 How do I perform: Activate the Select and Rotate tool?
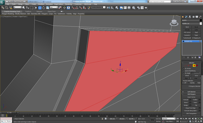tap(44, 8)
